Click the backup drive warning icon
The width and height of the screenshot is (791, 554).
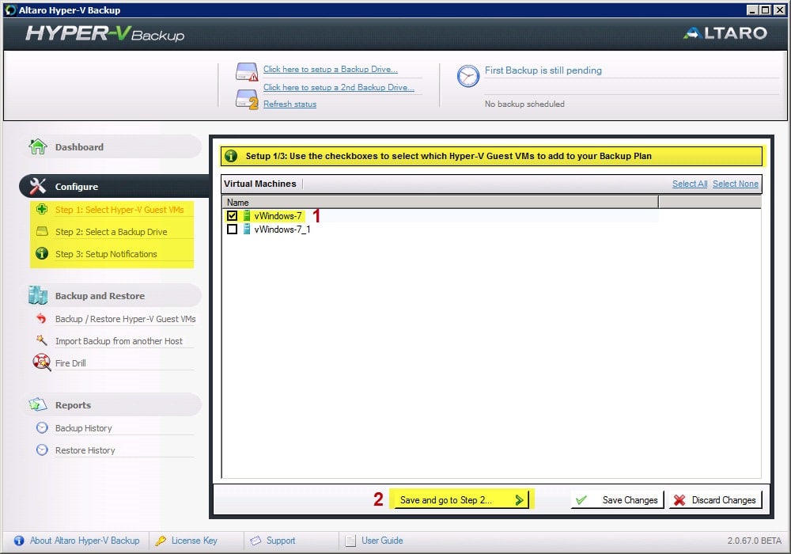point(247,72)
